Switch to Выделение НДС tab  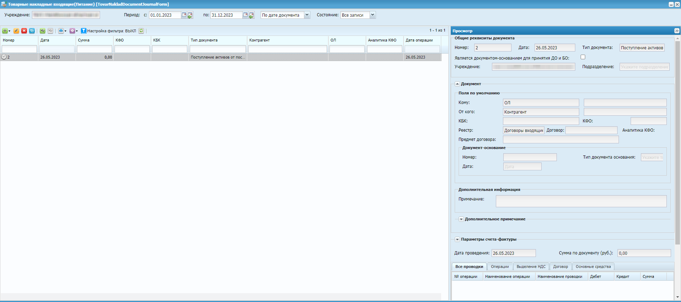click(531, 267)
